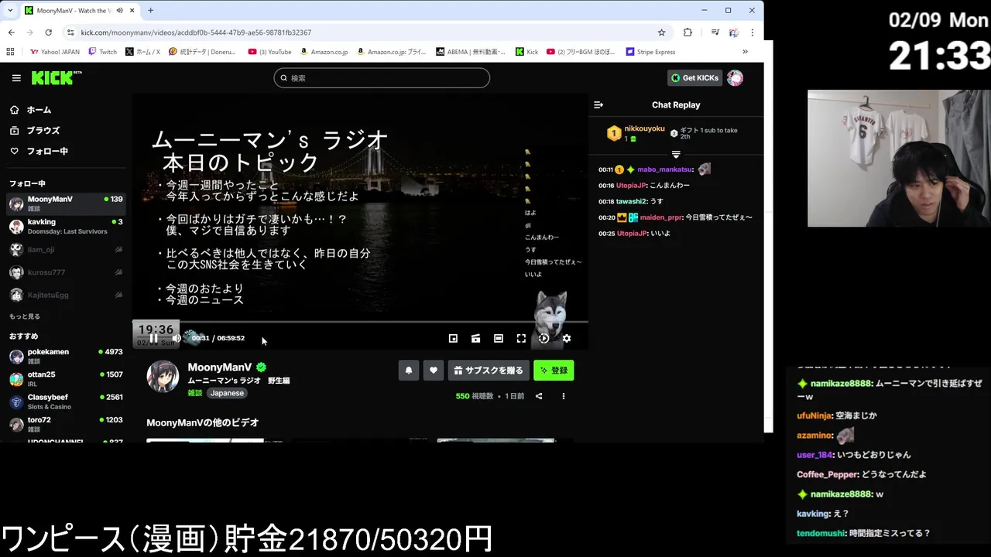Open the Chrome profile avatar

click(733, 32)
